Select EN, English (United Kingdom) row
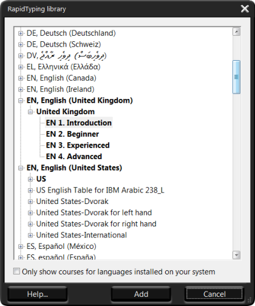 (80, 101)
